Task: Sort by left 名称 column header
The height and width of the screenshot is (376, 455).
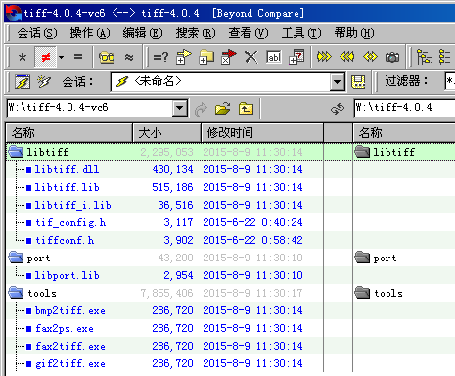Action: point(69,133)
